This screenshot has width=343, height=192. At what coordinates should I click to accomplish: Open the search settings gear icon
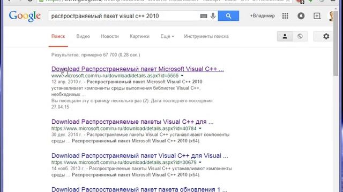(326, 36)
